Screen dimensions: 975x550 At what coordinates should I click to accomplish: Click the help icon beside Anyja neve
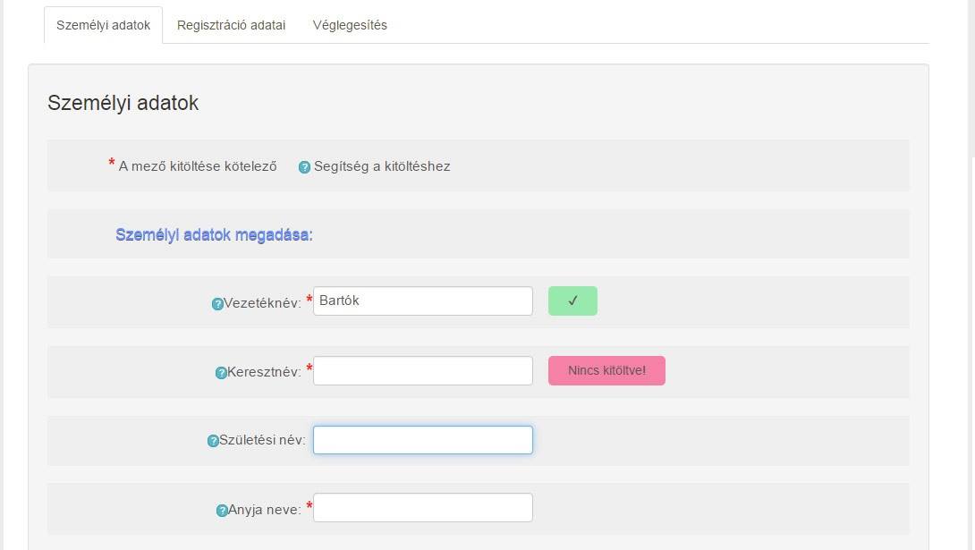tap(222, 511)
